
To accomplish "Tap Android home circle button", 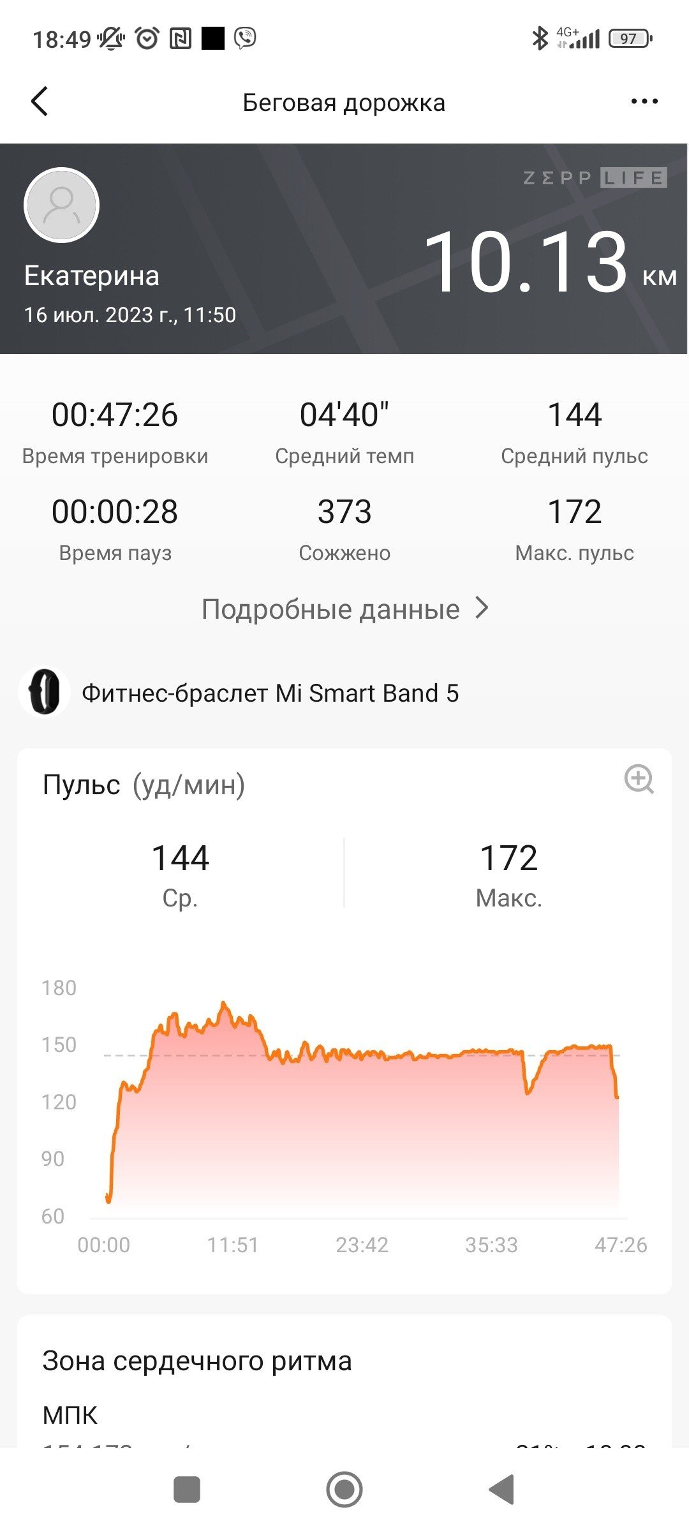I will (344, 1490).
